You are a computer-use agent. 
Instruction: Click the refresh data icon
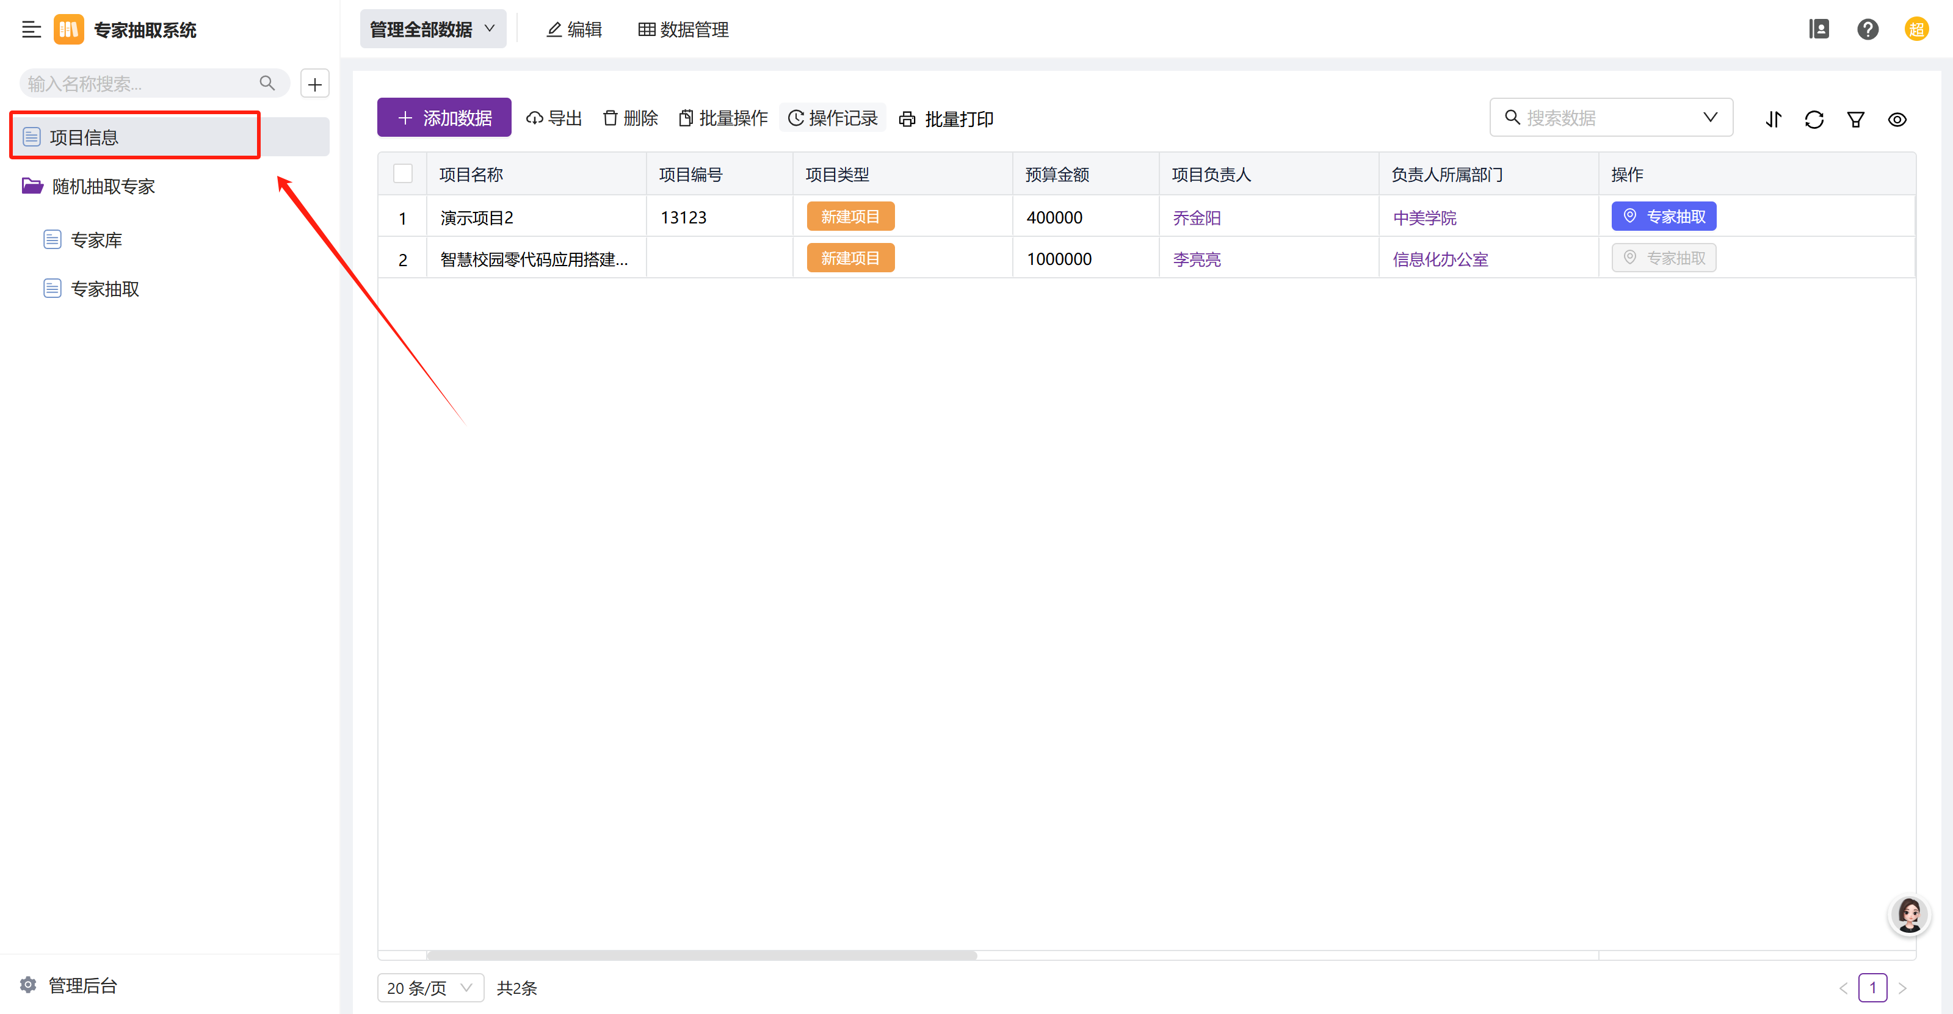[x=1813, y=119]
